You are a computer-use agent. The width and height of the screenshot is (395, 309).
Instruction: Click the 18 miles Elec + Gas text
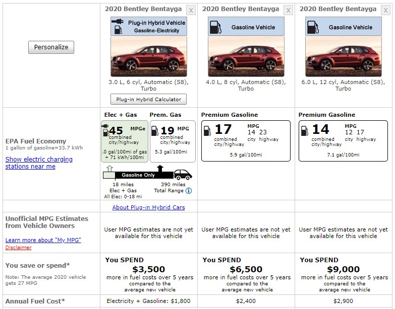123,187
